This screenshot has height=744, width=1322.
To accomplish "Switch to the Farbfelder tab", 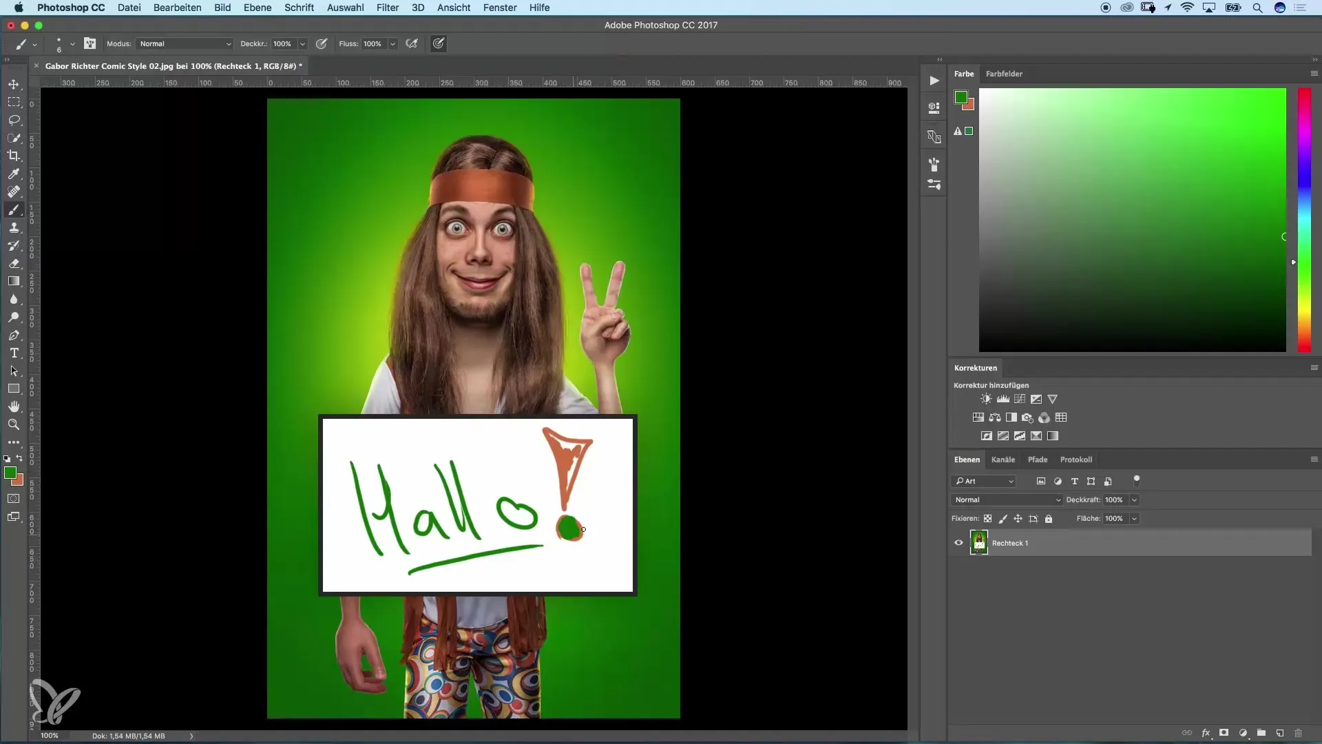I will click(x=1004, y=74).
